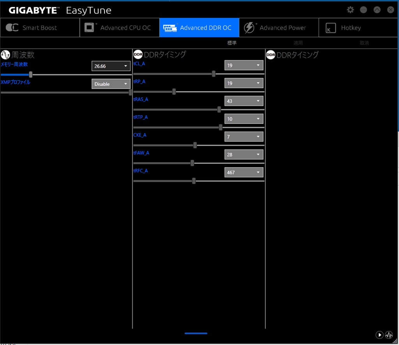Expand the tFAW_A 28 dropdown
Viewport: 399px width, 345px height.
[244, 154]
